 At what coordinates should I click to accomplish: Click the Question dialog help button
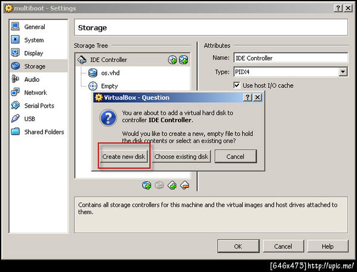[x=248, y=97]
